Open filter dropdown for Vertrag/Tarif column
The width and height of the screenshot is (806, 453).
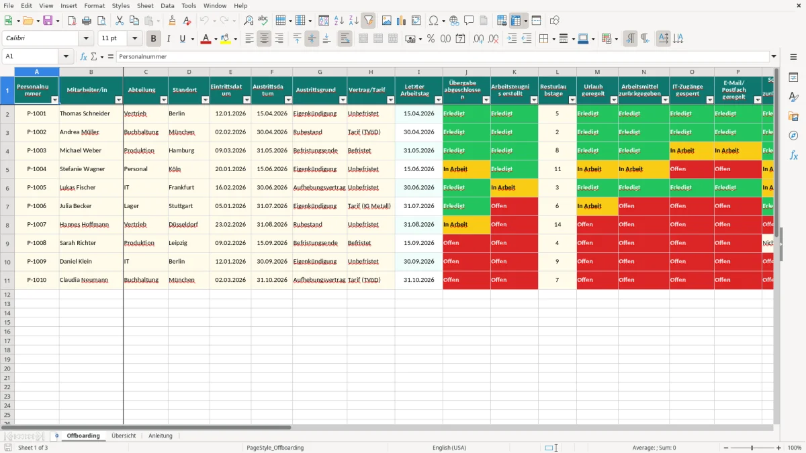coord(390,100)
